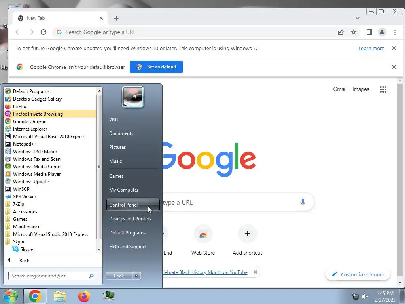Reload the page in Chrome

44,32
